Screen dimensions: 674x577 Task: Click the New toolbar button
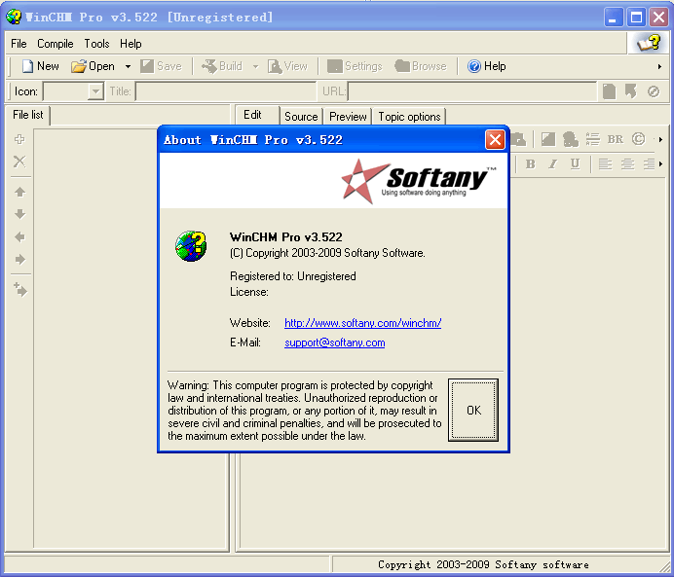pyautogui.click(x=40, y=66)
